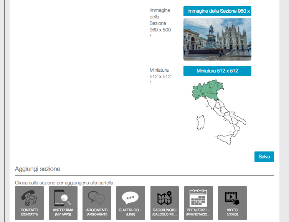Click the '(CALCOLO PE...' caption under Raggiungici
This screenshot has width=289, height=222.
tap(164, 214)
